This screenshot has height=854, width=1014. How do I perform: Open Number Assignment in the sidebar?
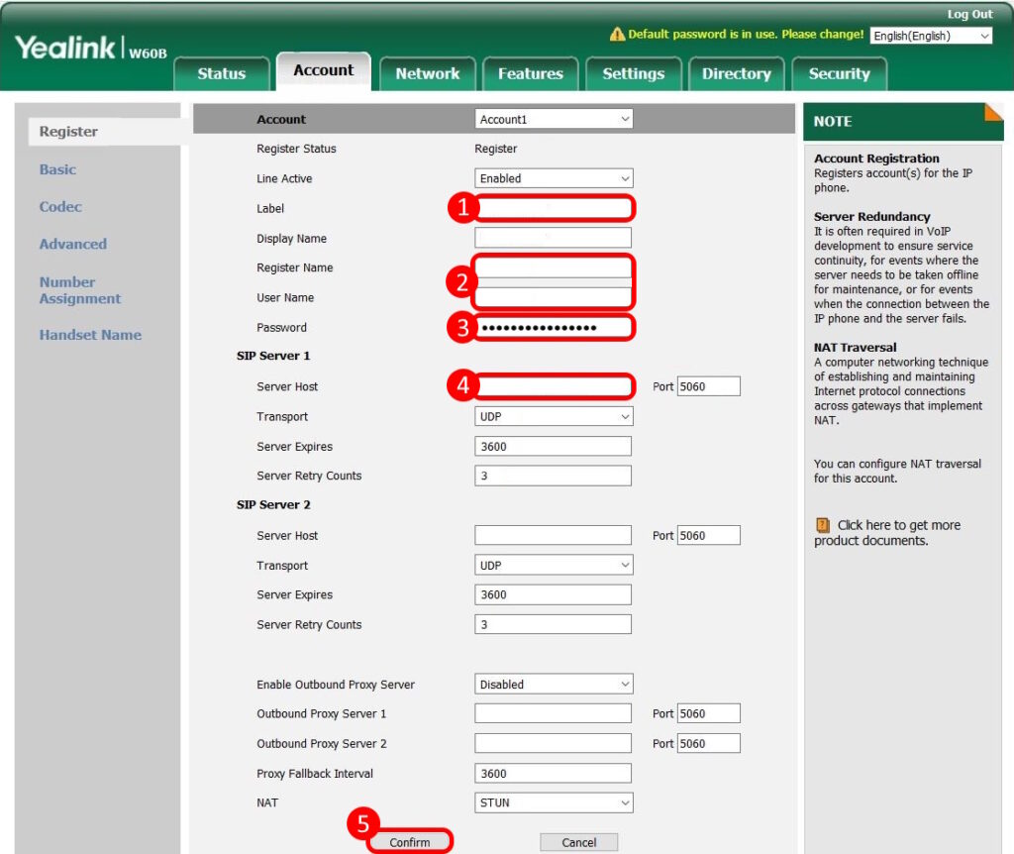click(79, 290)
